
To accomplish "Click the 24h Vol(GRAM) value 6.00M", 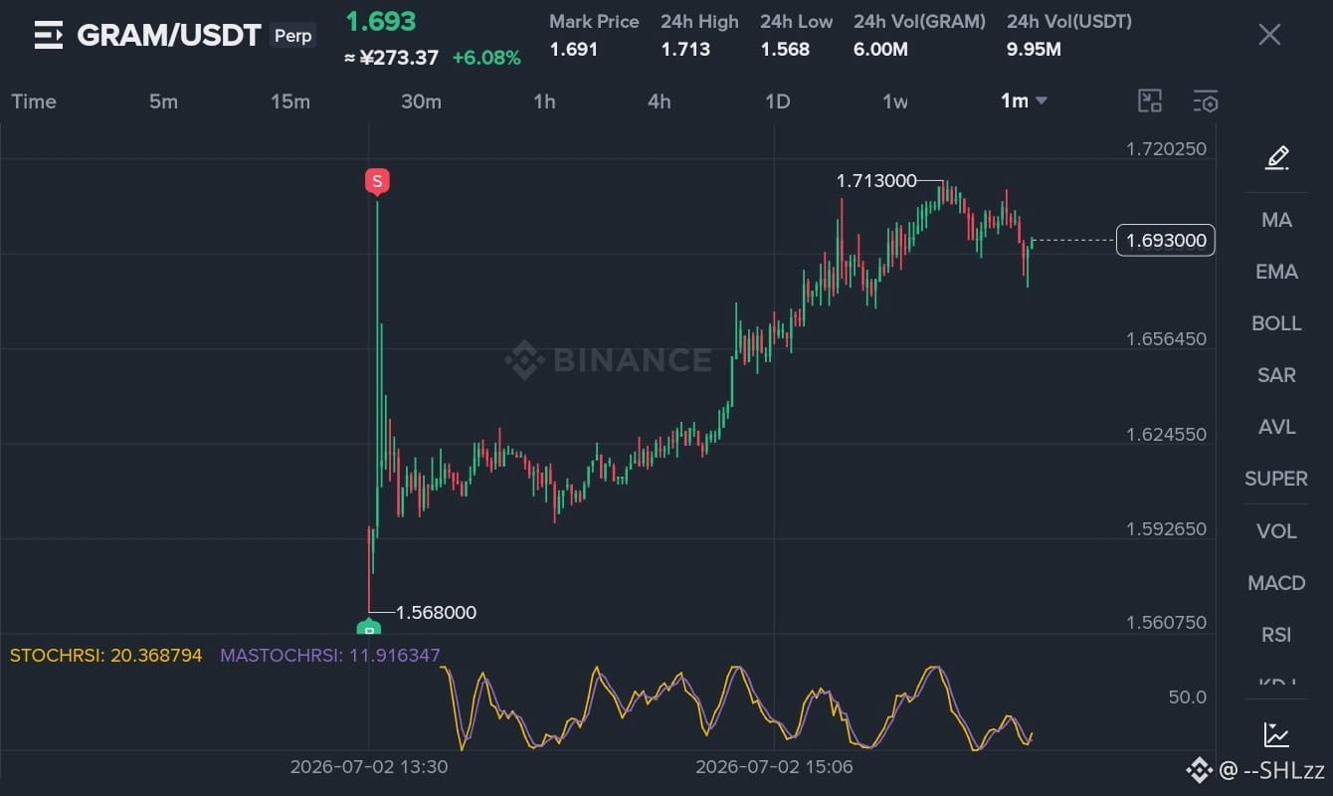I will (880, 49).
